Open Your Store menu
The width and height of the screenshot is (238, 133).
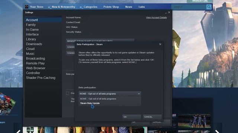click(x=36, y=7)
